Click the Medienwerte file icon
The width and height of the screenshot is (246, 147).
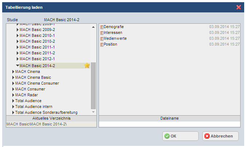102,39
